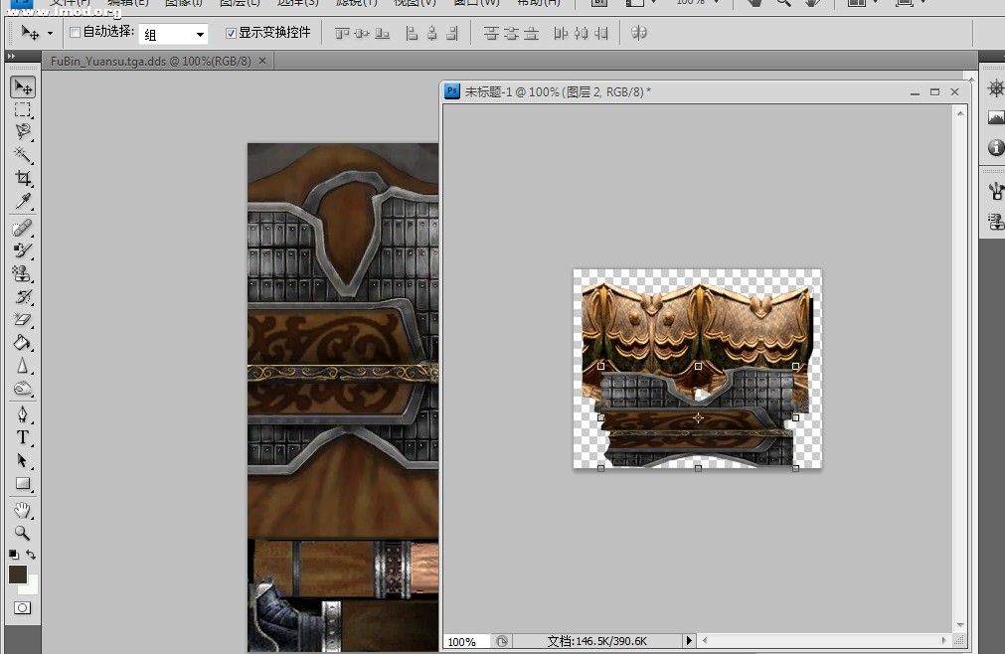The width and height of the screenshot is (1005, 654).
Task: Click the foreground color swatch
Action: pyautogui.click(x=18, y=574)
